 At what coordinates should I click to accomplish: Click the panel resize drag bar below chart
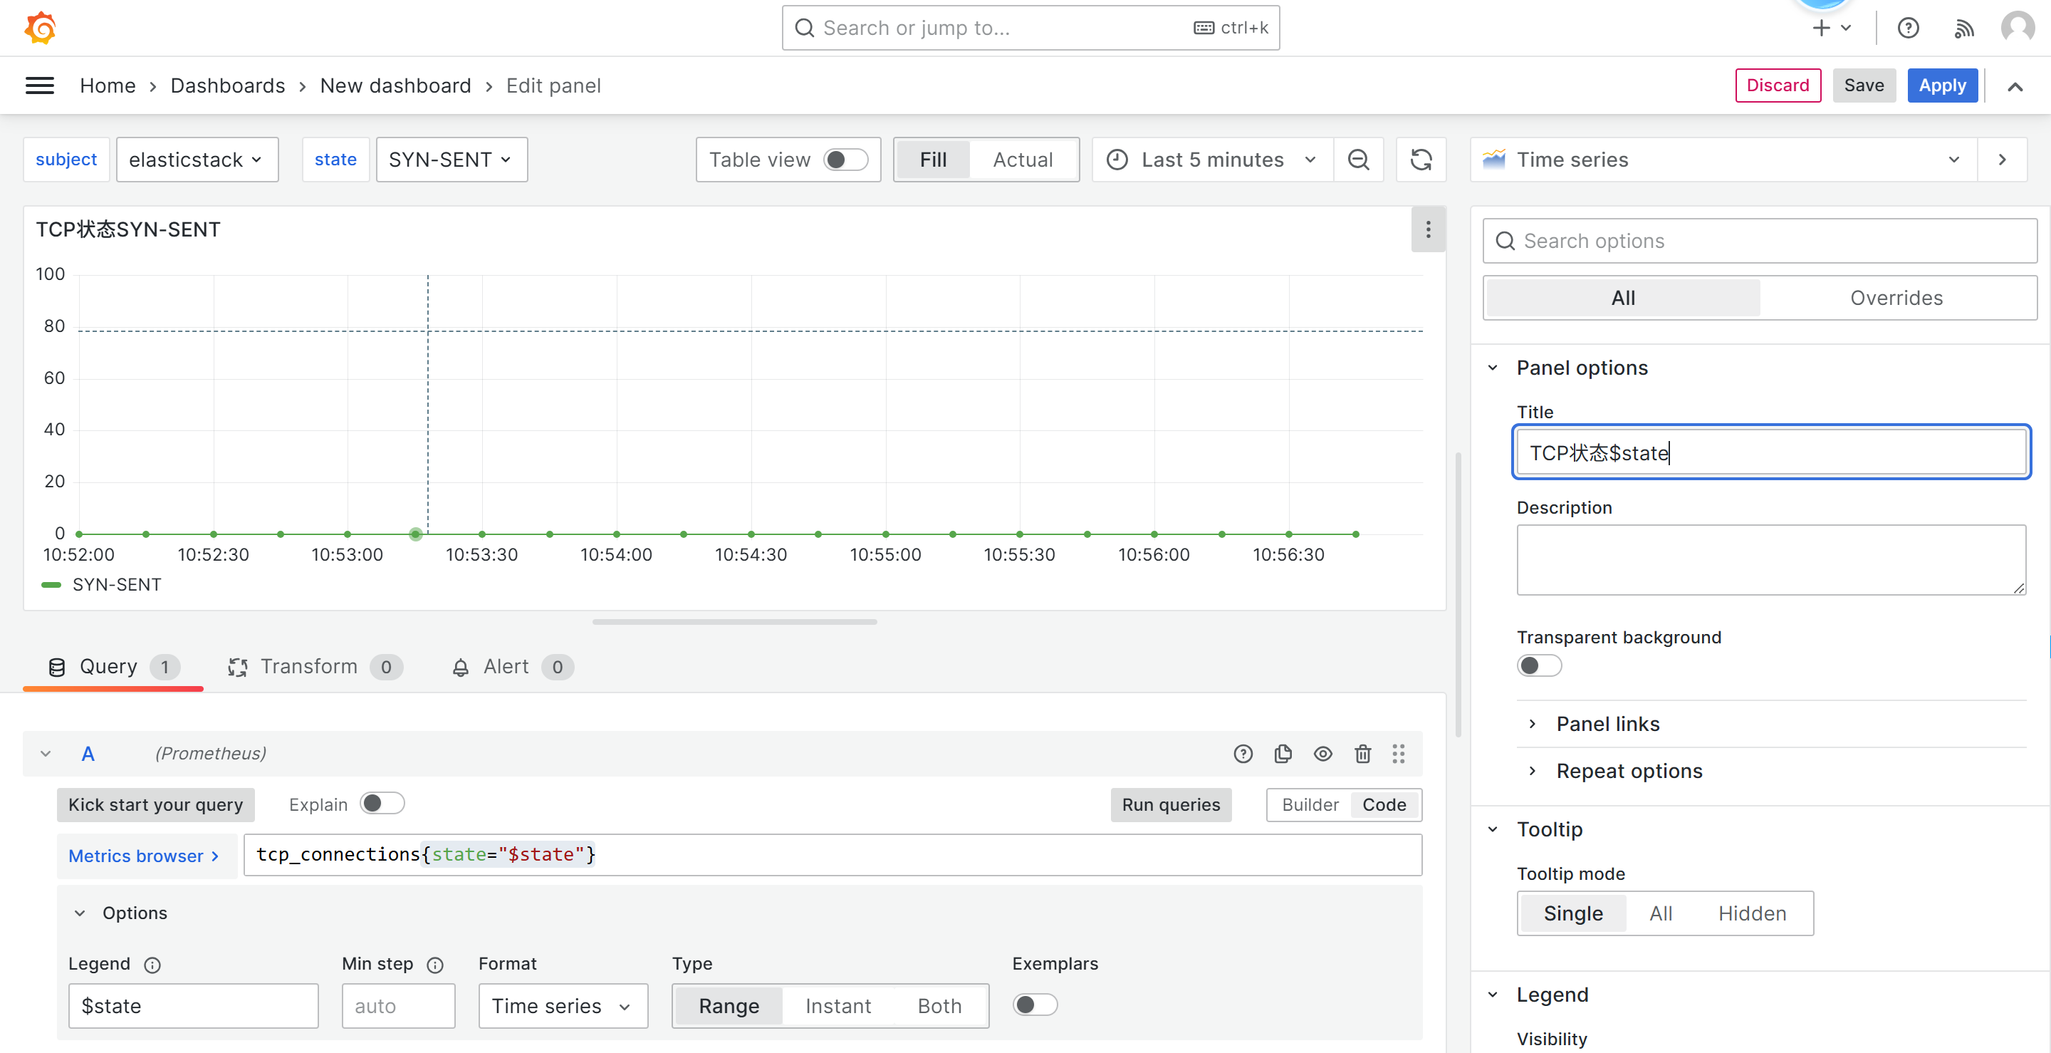point(734,622)
